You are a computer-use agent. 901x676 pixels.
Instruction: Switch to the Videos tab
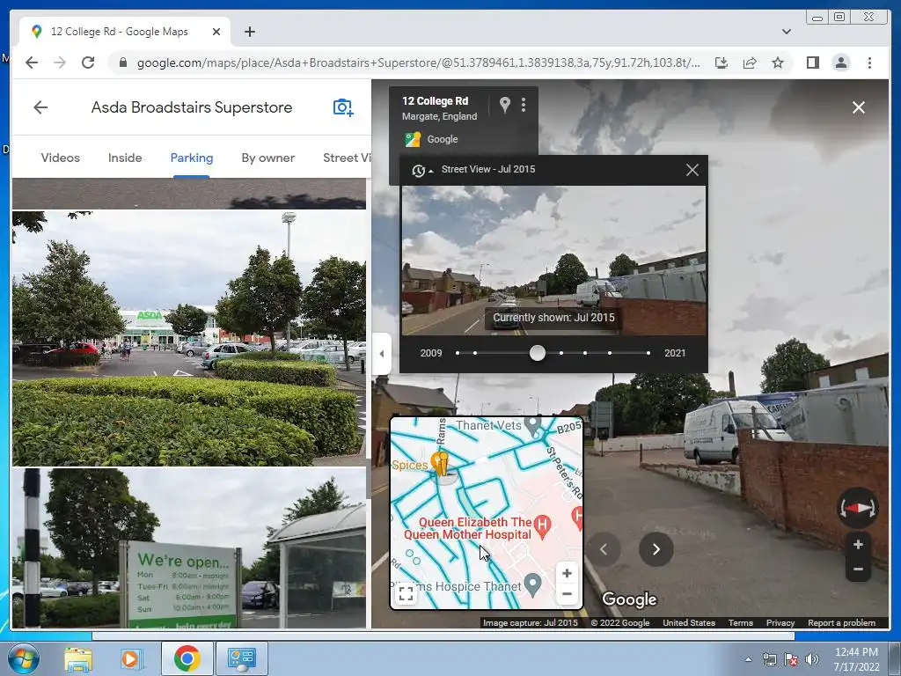[61, 158]
